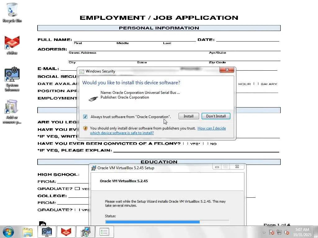
Task: Open the Add or remove programs shortcut
Action: pyautogui.click(x=12, y=111)
